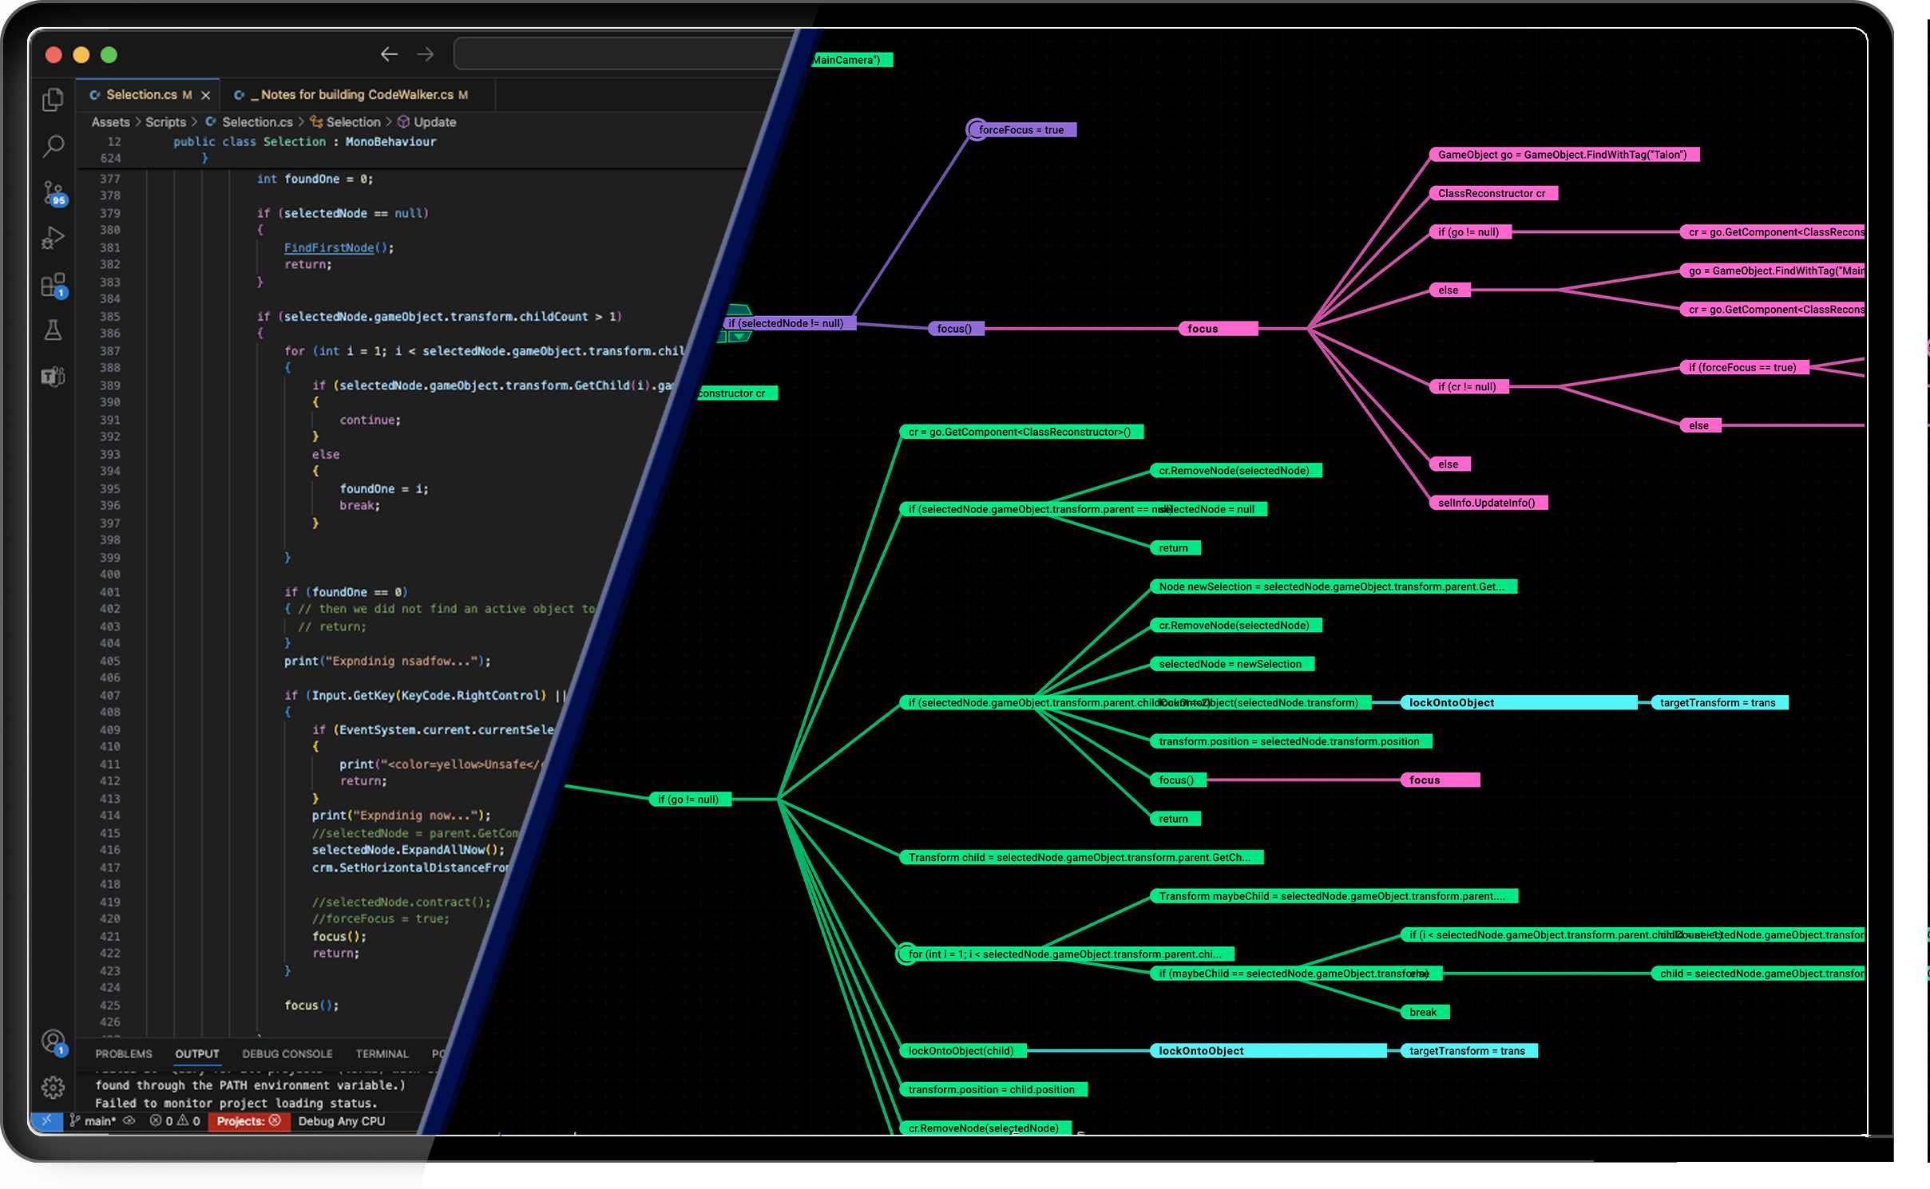The height and width of the screenshot is (1189, 1930).
Task: Select the 'Transform child = selectedNode...' node
Action: [x=1081, y=857]
